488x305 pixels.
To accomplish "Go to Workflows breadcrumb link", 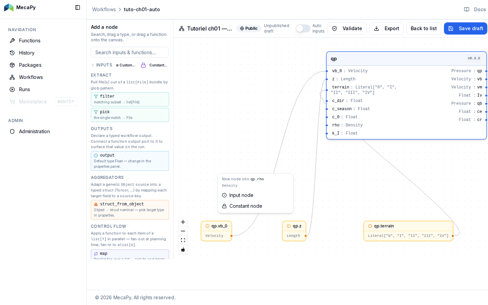I will pyautogui.click(x=104, y=9).
